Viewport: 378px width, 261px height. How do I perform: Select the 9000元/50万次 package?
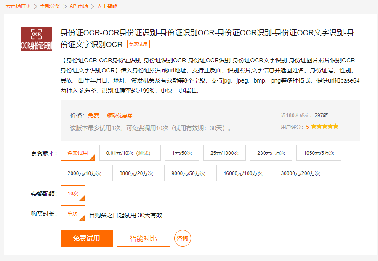tap(188, 173)
